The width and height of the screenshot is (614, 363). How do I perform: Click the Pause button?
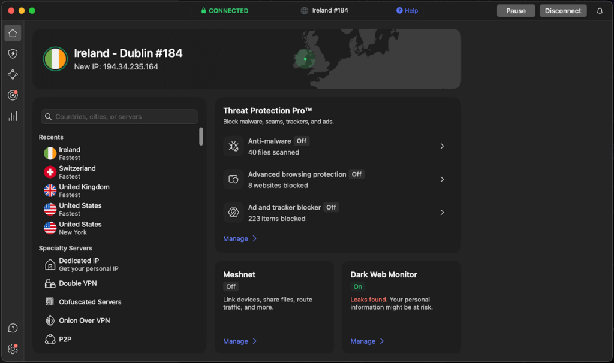pos(516,11)
